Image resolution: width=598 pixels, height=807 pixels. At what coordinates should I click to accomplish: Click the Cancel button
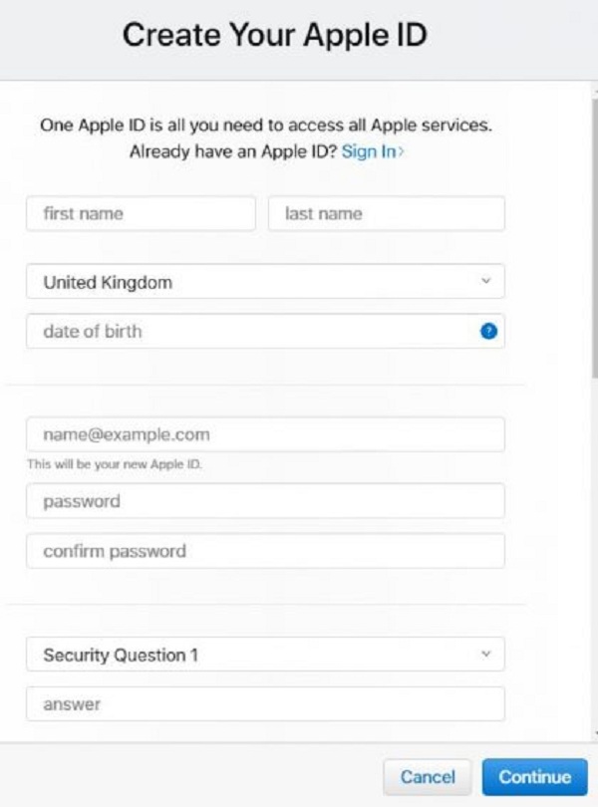click(428, 777)
